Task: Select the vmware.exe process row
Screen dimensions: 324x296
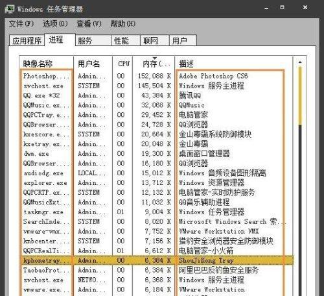Action: coord(156,290)
